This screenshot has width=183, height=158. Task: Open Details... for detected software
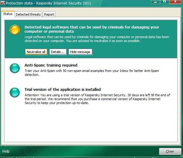[x=57, y=52]
